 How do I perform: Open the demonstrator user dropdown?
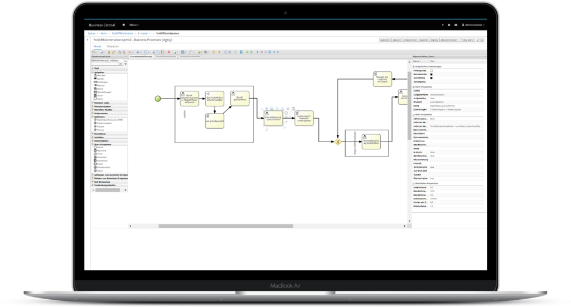point(473,25)
